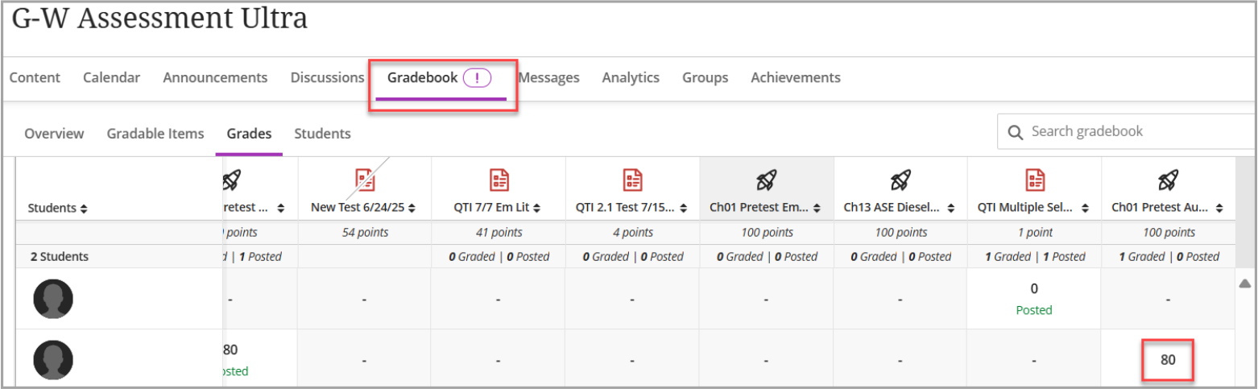The image size is (1258, 389).
Task: Switch to the Gradable Items tab
Action: pos(155,134)
